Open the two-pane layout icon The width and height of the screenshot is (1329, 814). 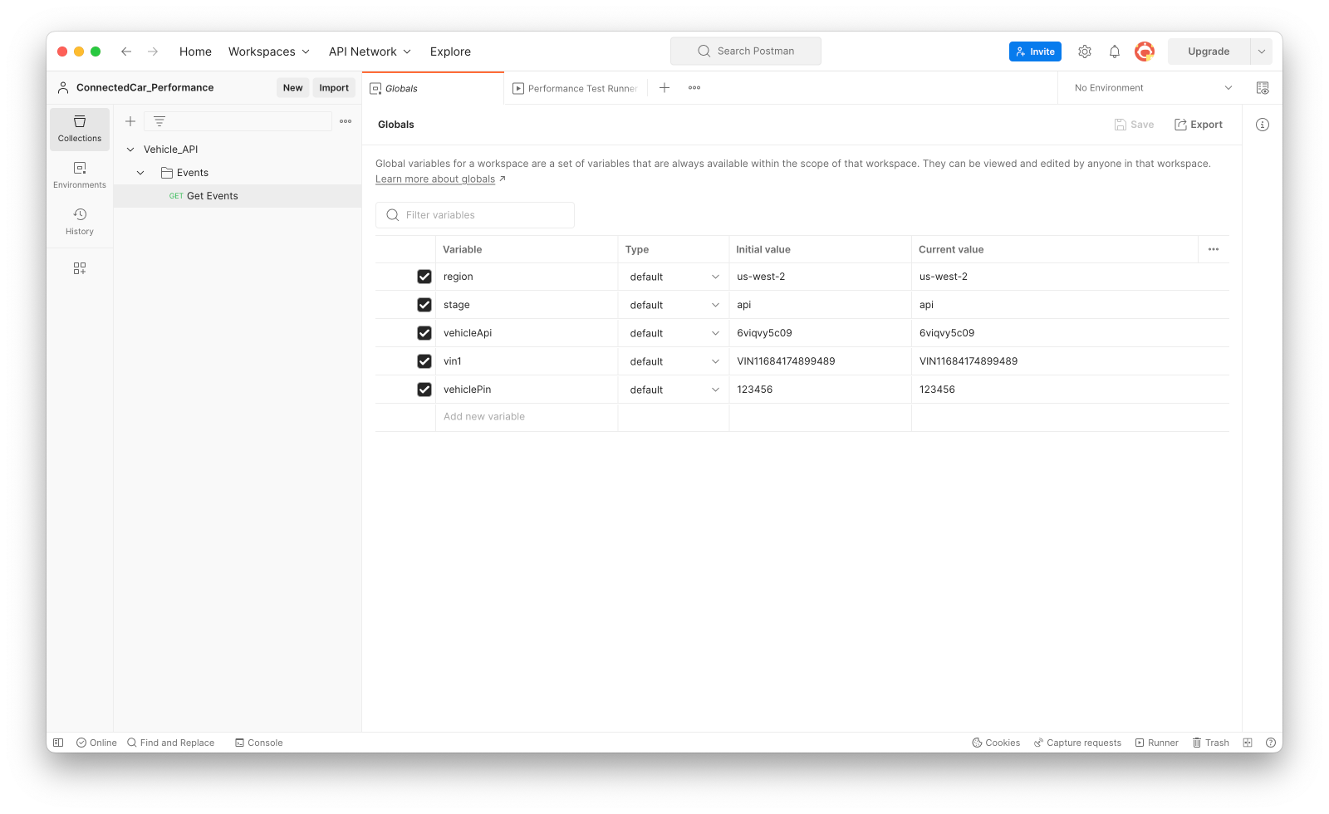click(x=1248, y=743)
